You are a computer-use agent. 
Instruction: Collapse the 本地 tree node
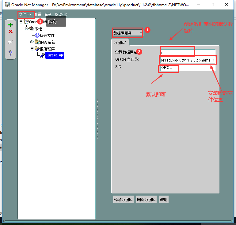coord(26,28)
